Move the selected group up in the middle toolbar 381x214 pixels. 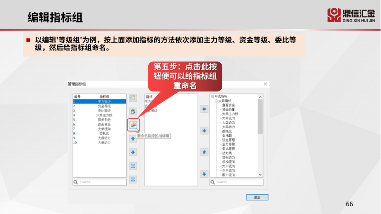[x=133, y=139]
